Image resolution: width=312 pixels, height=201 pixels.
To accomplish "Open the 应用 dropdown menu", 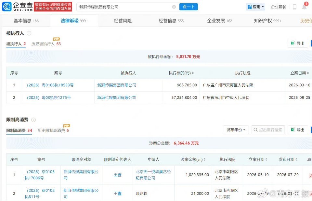I will point(255,7).
